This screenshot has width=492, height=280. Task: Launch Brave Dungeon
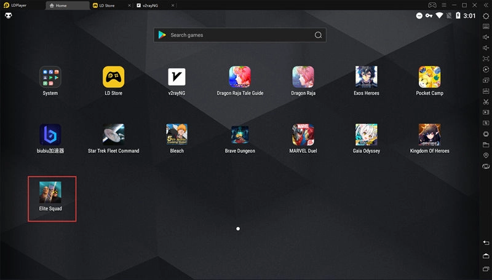coord(239,134)
